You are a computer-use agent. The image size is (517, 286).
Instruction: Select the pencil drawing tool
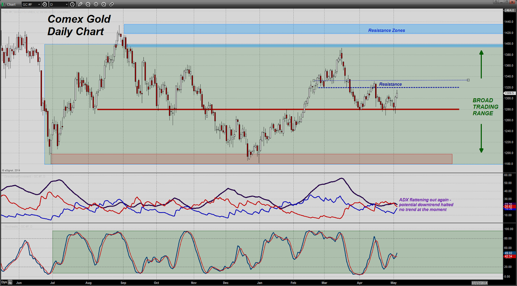pyautogui.click(x=80, y=4)
